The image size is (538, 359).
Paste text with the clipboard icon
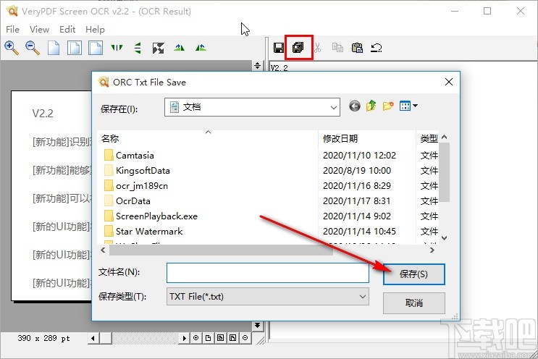pyautogui.click(x=357, y=47)
